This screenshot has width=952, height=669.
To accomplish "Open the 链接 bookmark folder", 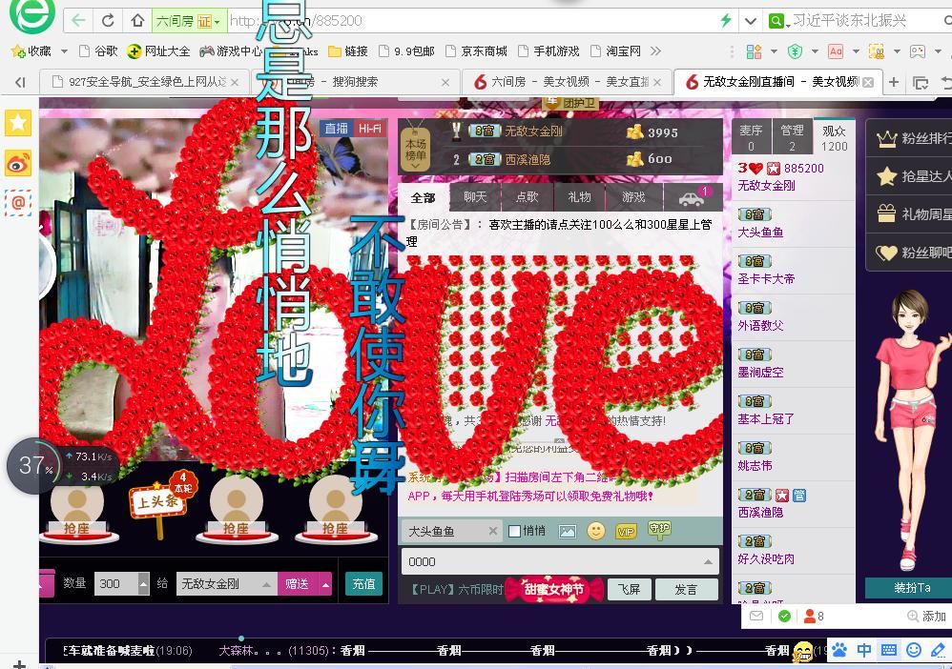I will coord(348,51).
